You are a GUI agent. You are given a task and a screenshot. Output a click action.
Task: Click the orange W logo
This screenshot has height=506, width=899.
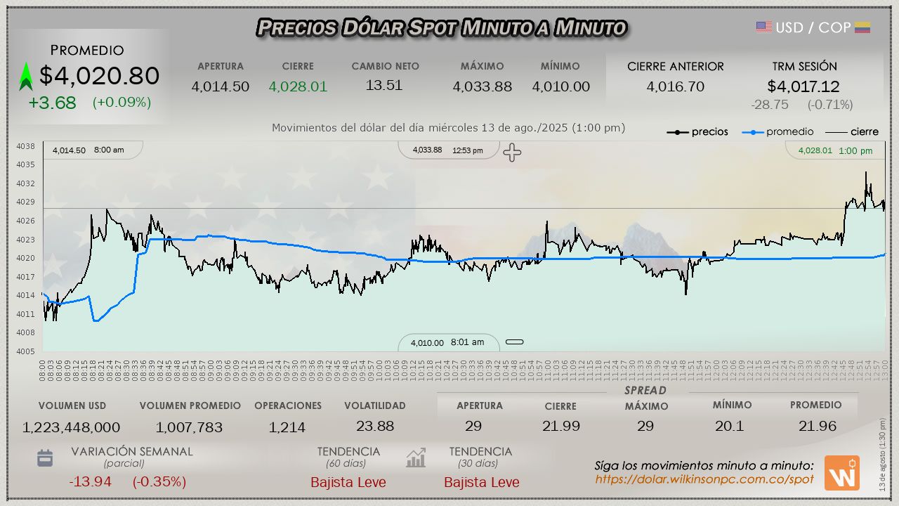click(841, 473)
